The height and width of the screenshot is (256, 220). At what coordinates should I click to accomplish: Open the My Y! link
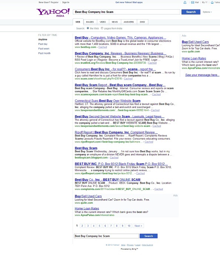[x=204, y=3]
